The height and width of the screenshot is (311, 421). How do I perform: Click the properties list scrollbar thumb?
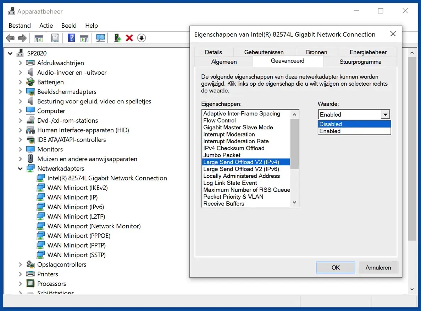click(x=294, y=144)
